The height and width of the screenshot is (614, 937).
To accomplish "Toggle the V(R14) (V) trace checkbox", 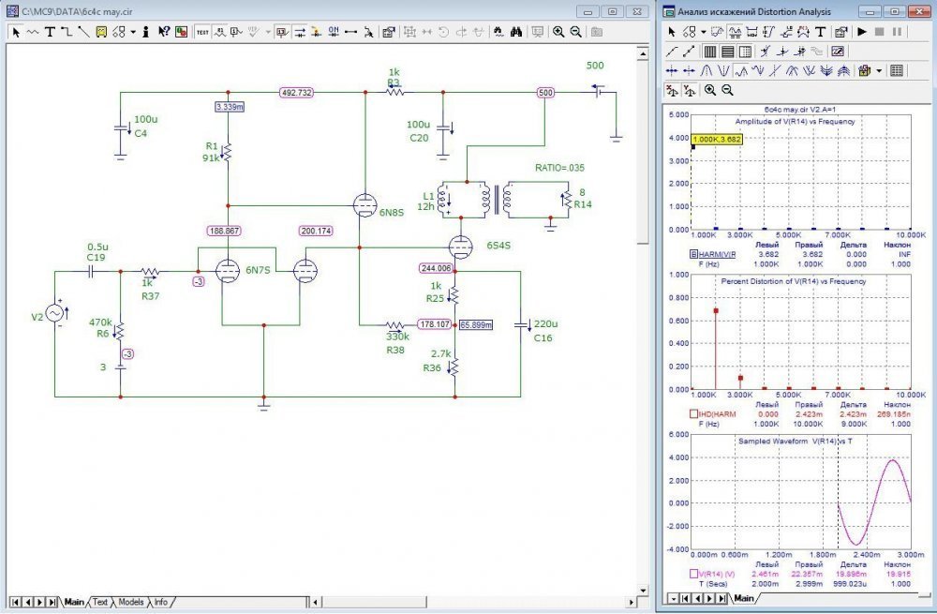I will (693, 574).
